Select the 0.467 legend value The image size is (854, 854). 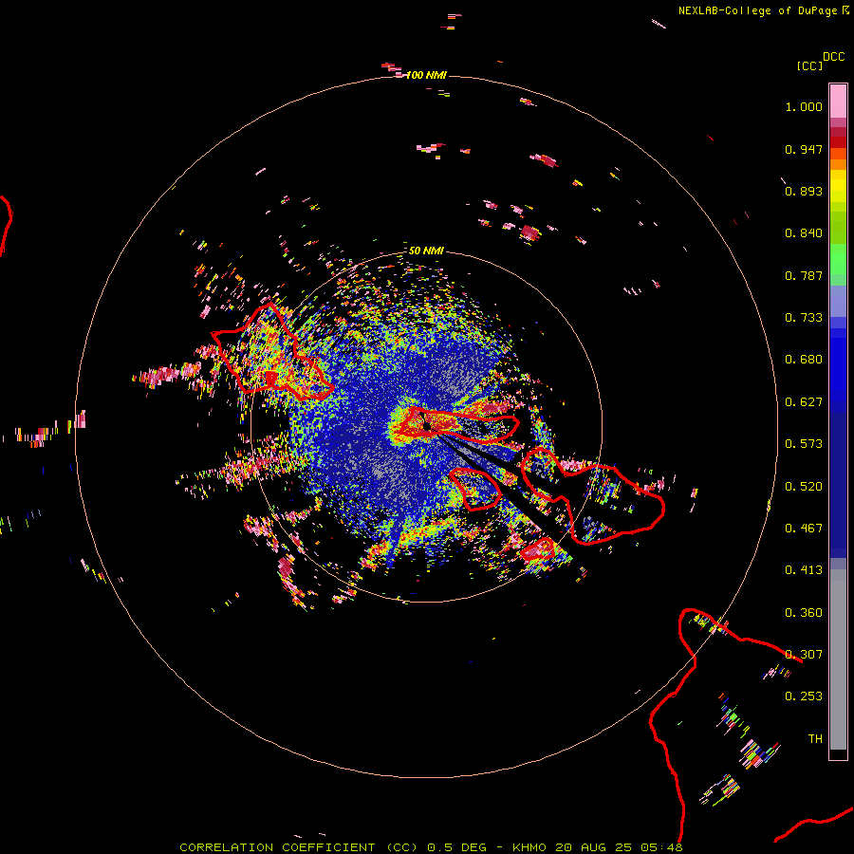[804, 529]
